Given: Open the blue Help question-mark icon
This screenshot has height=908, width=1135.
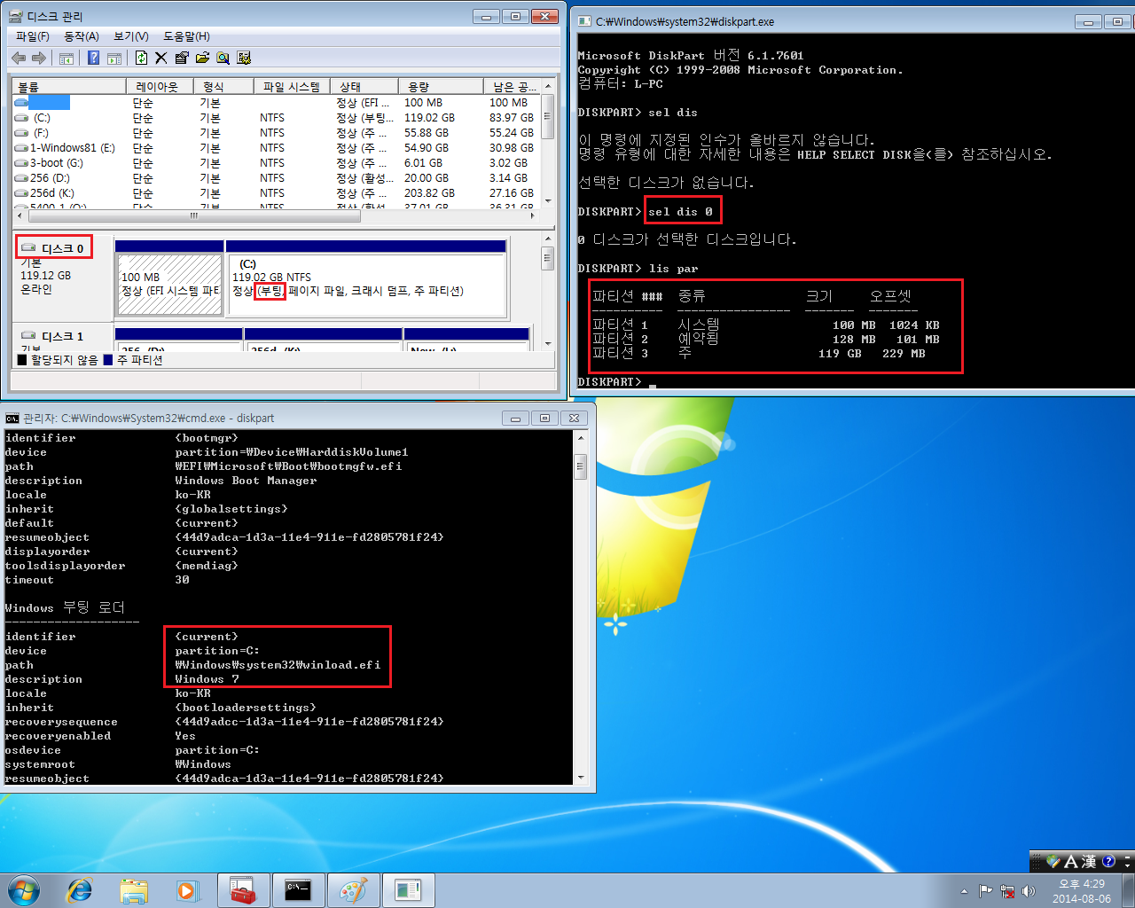Looking at the screenshot, I should click(x=94, y=58).
